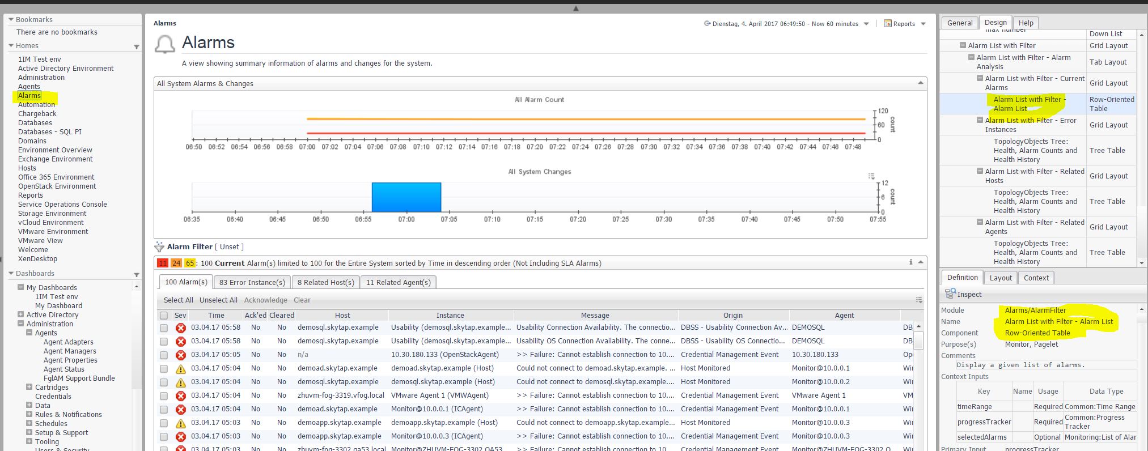The height and width of the screenshot is (451, 1148).
Task: Check the OpenStackAgent 10.30.180.133 alarm row
Action: tap(164, 355)
